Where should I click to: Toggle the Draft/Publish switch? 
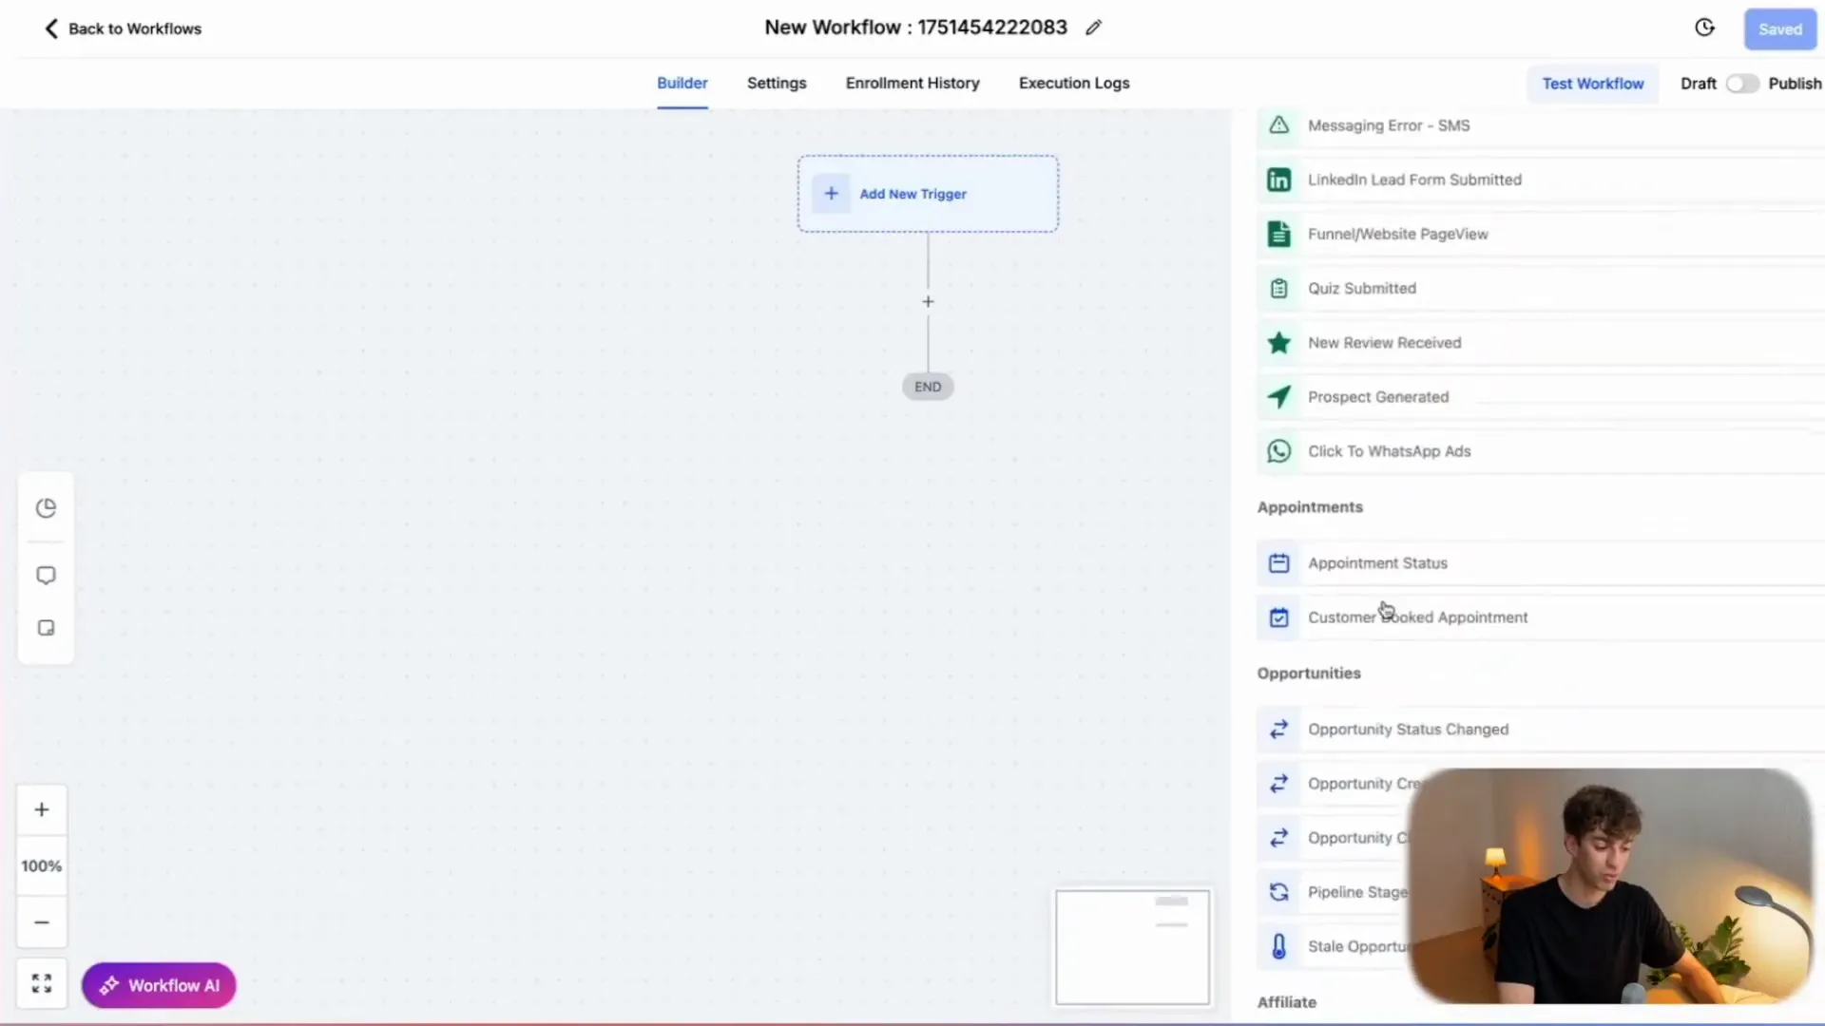pos(1742,84)
